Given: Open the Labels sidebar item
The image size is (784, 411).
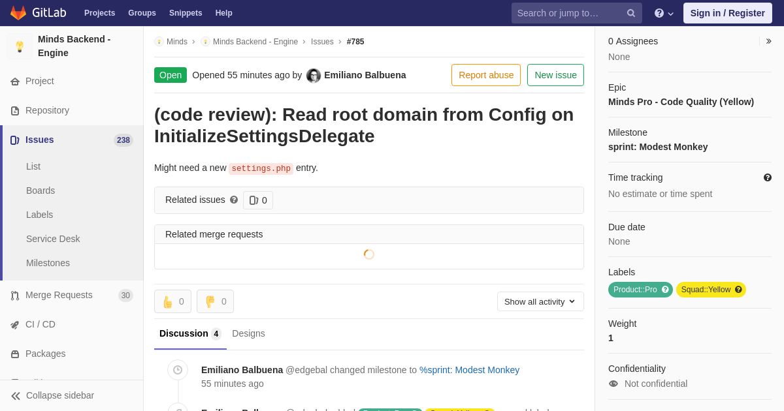Looking at the screenshot, I should pos(39,215).
